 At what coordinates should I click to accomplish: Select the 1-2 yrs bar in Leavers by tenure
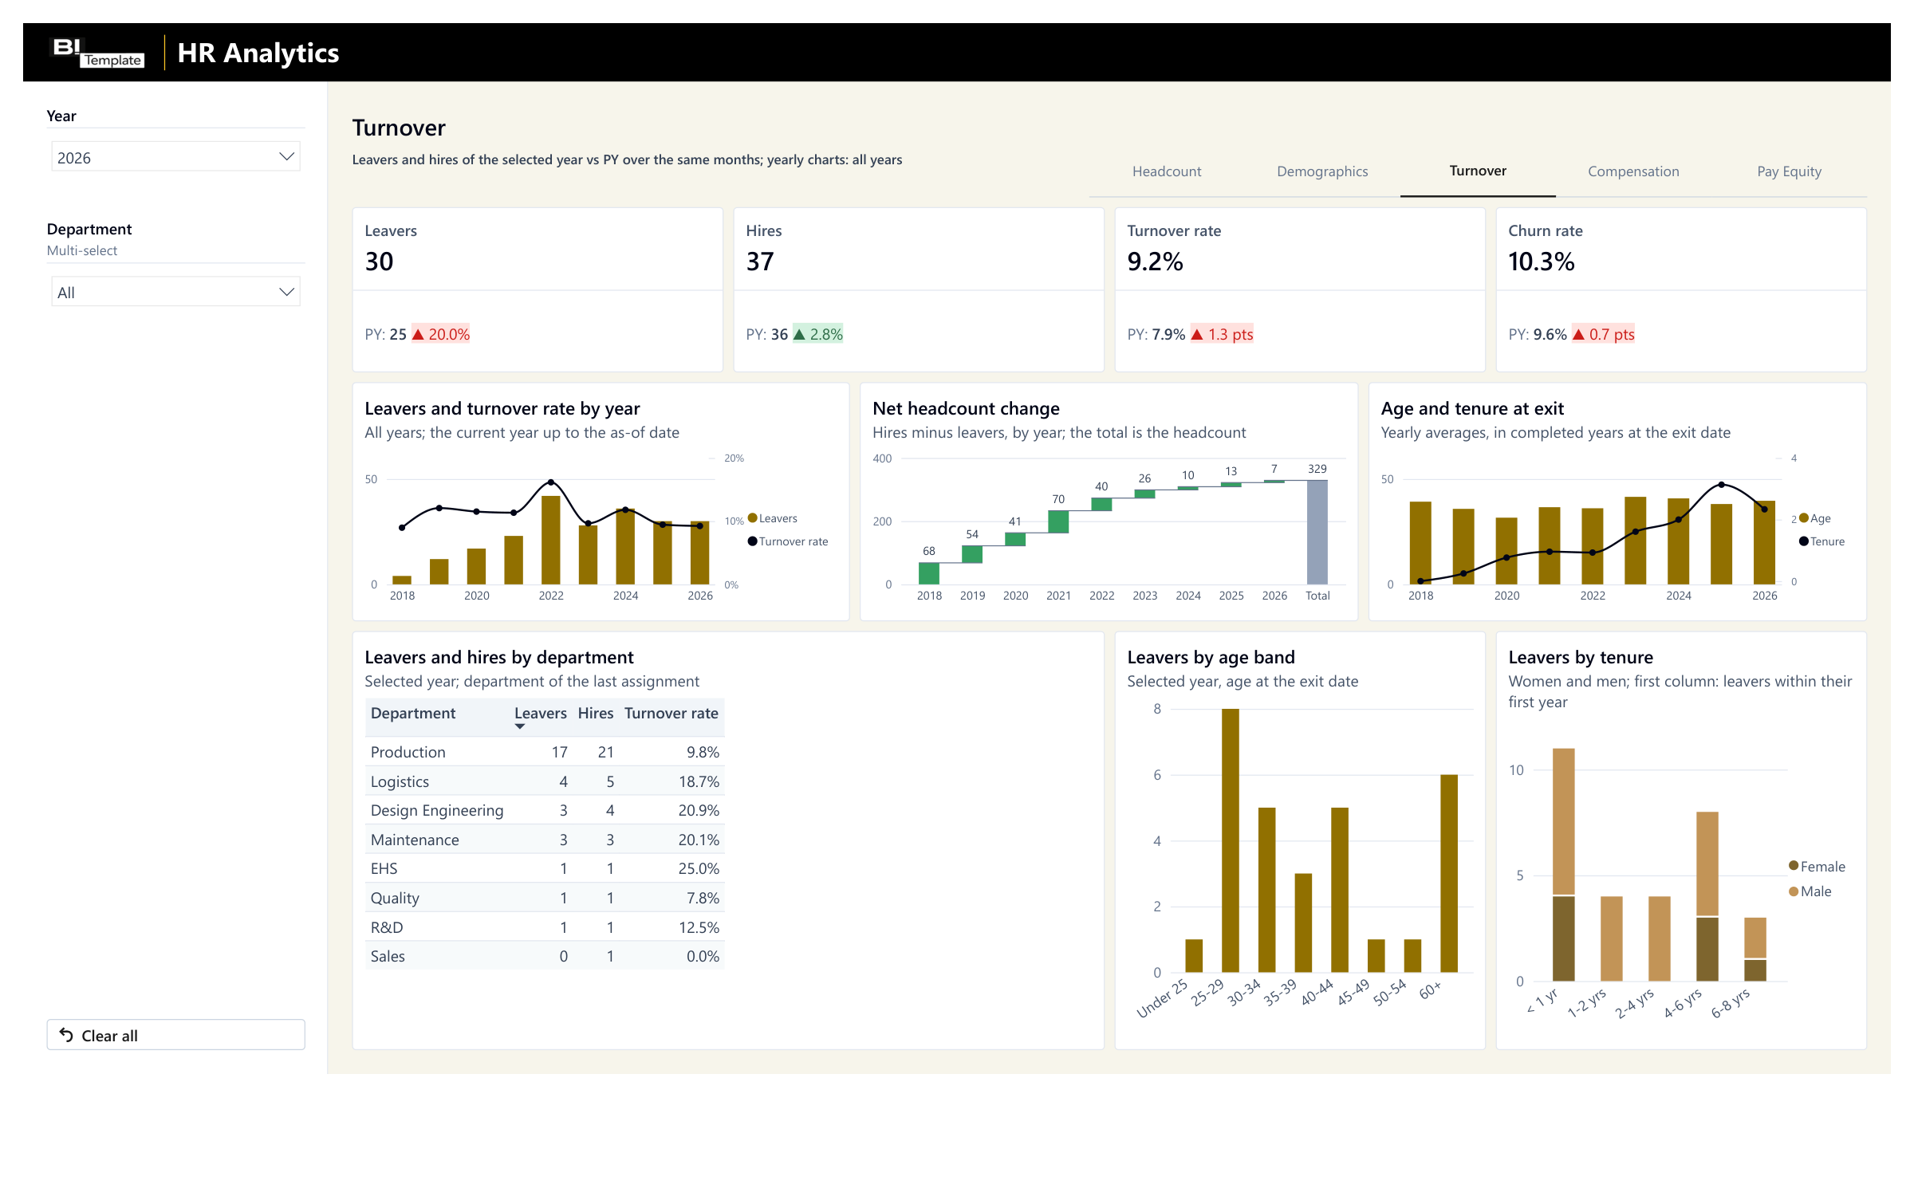[x=1612, y=938]
